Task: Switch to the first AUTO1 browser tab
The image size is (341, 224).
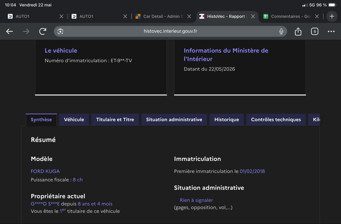Action: click(x=34, y=16)
